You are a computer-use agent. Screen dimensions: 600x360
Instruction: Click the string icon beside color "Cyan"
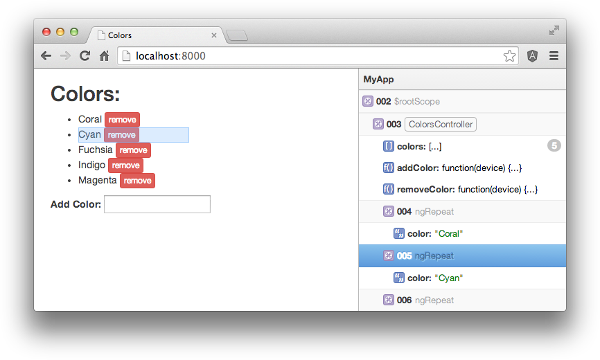click(x=398, y=278)
